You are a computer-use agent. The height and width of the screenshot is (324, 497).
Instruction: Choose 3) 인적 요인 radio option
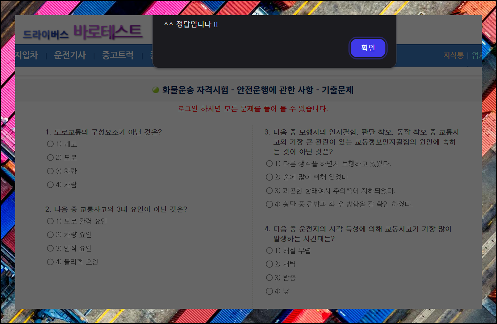coord(50,248)
